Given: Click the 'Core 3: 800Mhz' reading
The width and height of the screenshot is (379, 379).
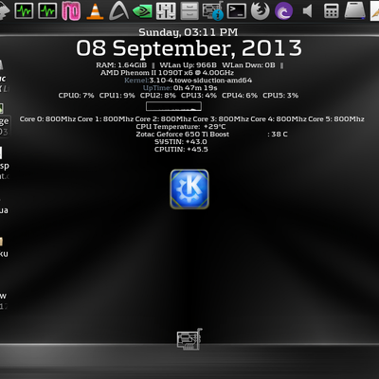Looking at the screenshot, I should coord(221,119).
